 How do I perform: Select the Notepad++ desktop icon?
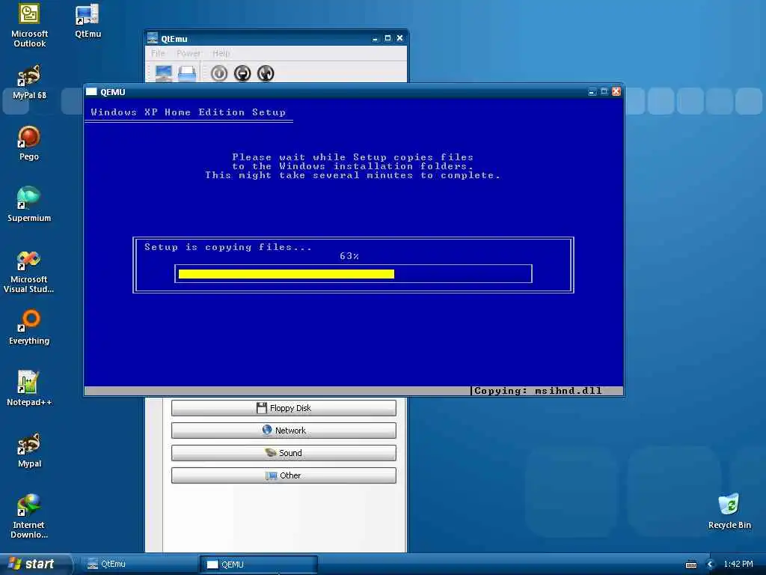click(29, 389)
